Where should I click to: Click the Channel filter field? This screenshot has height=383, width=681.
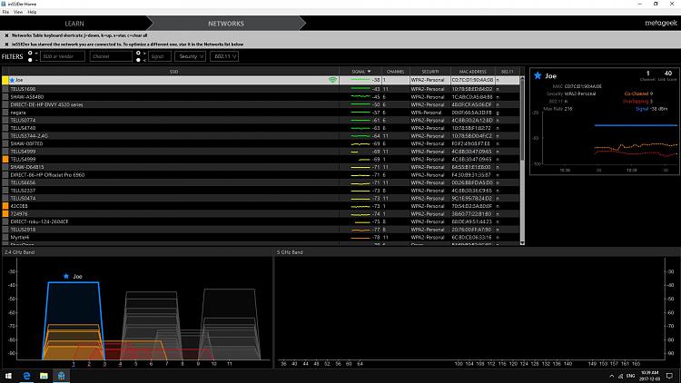[x=111, y=56]
